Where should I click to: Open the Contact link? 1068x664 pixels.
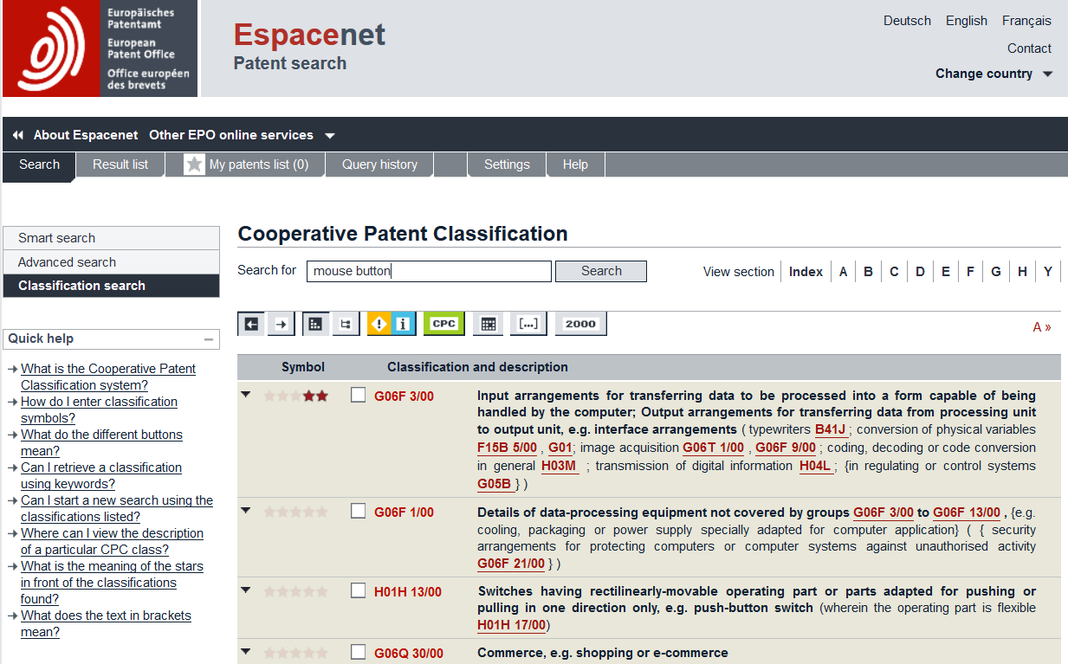pyautogui.click(x=1029, y=48)
